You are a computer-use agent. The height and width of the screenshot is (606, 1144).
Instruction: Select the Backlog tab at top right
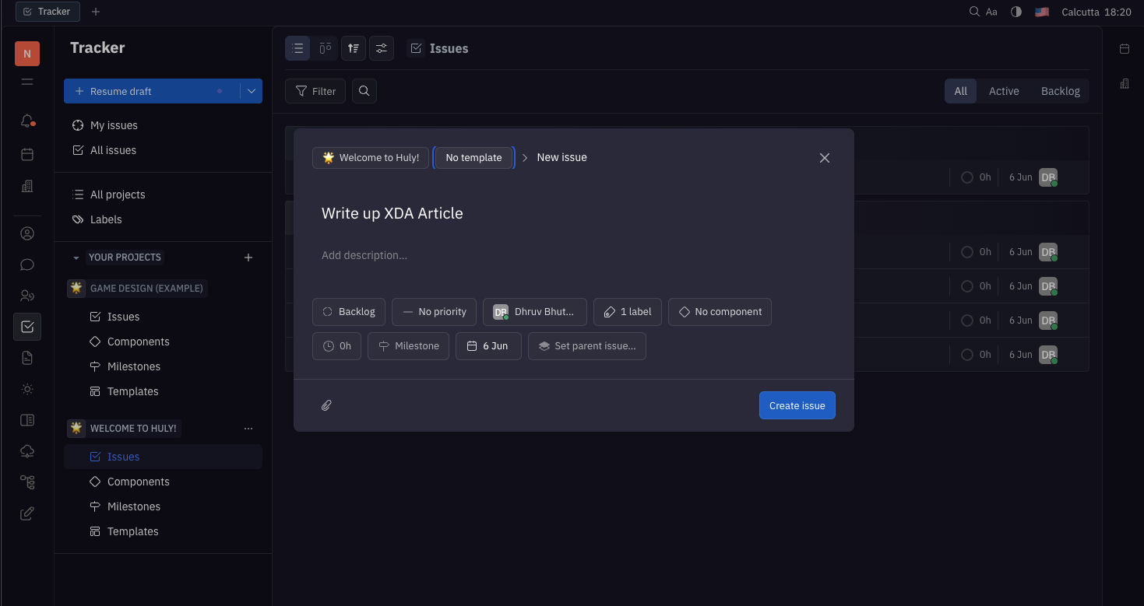pyautogui.click(x=1061, y=91)
